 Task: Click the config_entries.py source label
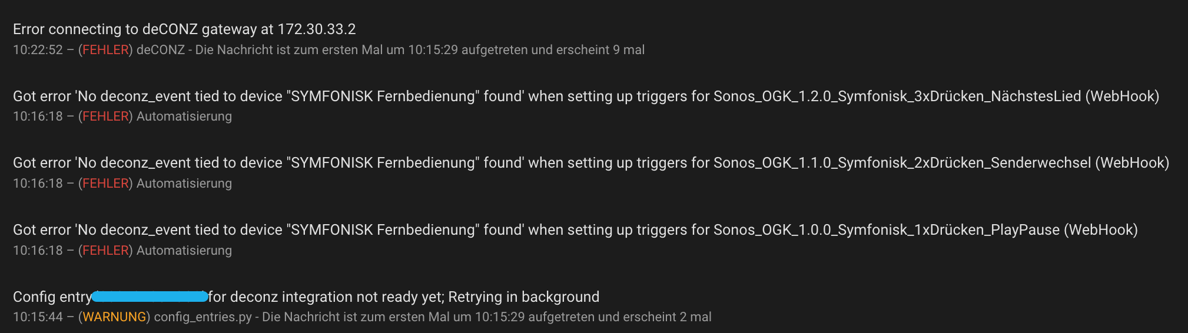pyautogui.click(x=203, y=317)
